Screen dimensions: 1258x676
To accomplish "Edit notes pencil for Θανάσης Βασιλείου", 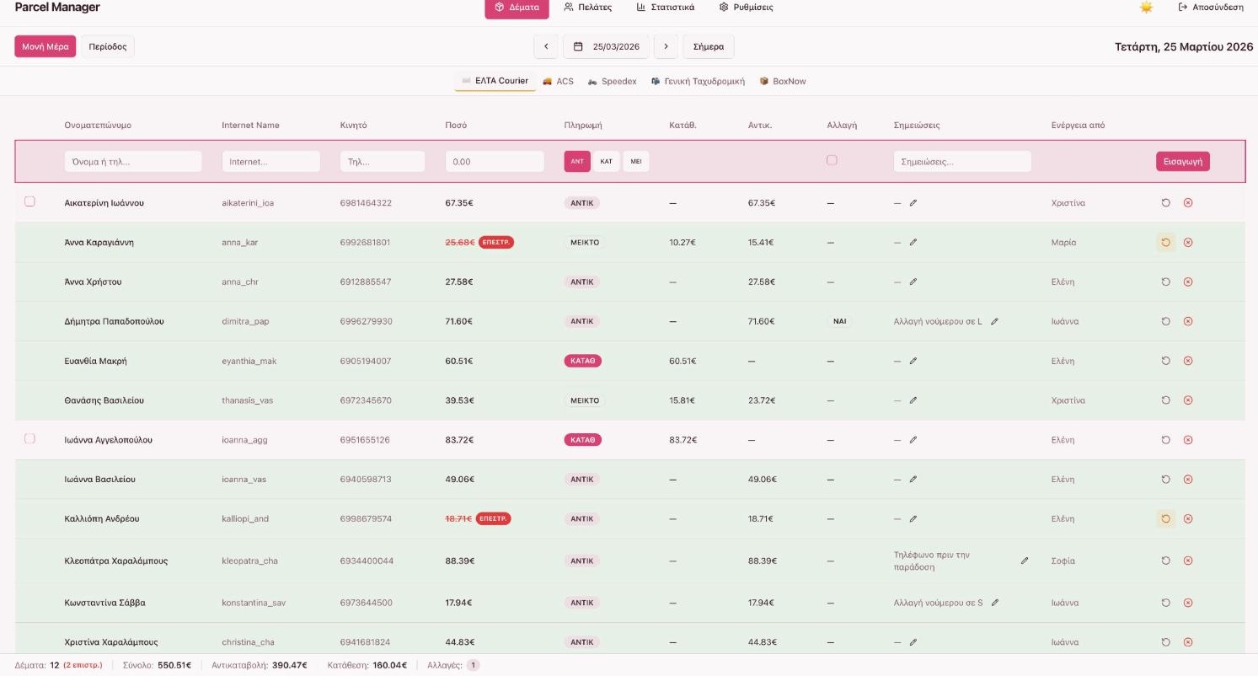I will pyautogui.click(x=913, y=400).
